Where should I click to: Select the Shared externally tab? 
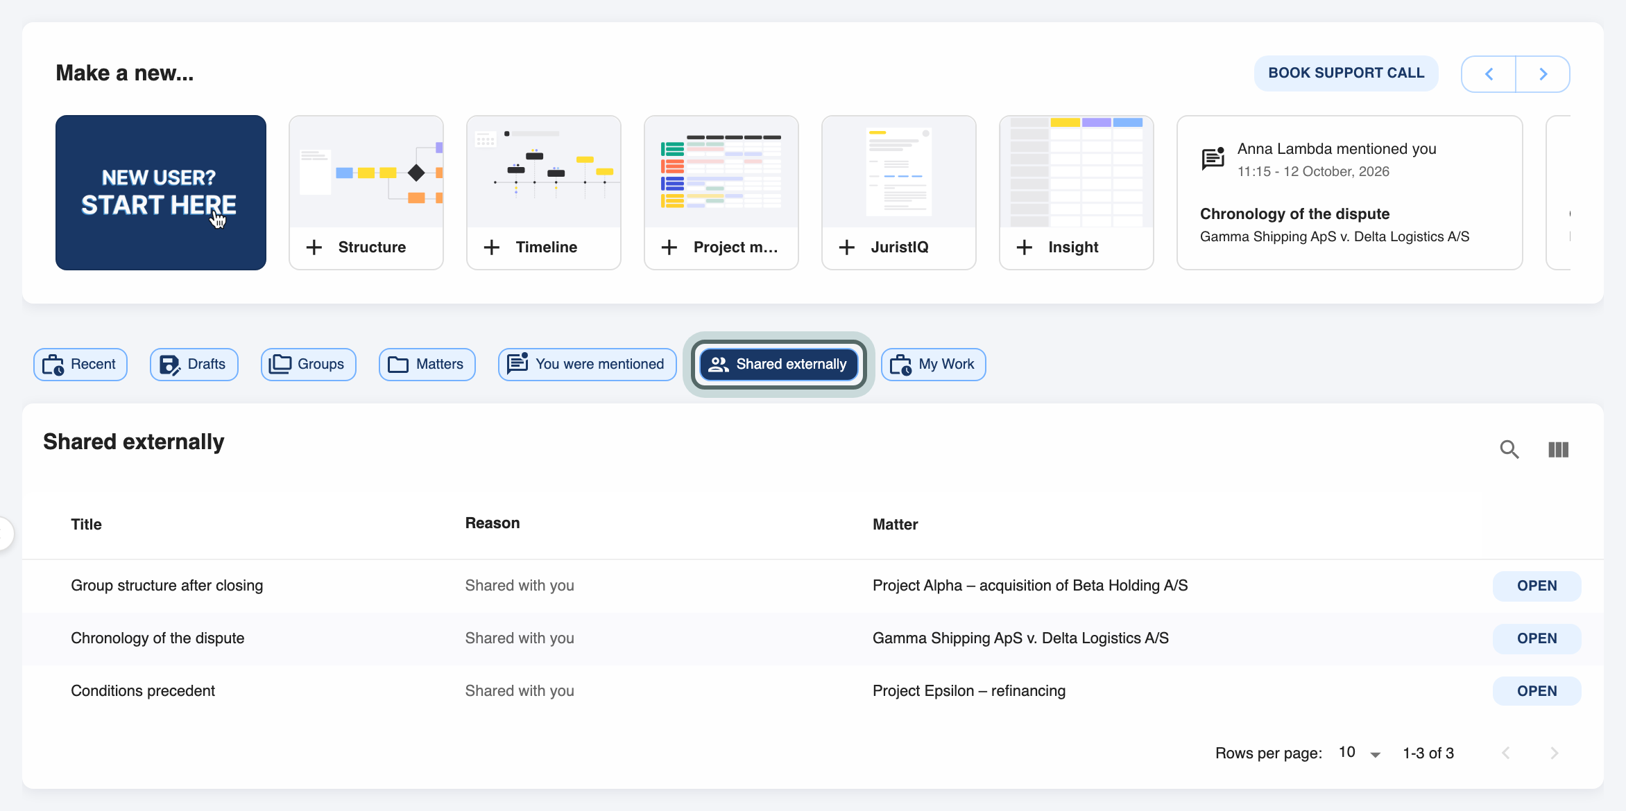click(779, 365)
